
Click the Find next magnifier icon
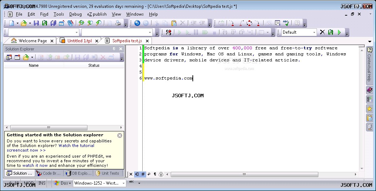[90, 23]
